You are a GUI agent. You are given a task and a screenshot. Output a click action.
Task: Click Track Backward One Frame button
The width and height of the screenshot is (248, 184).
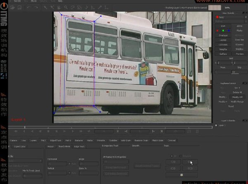pos(173,168)
